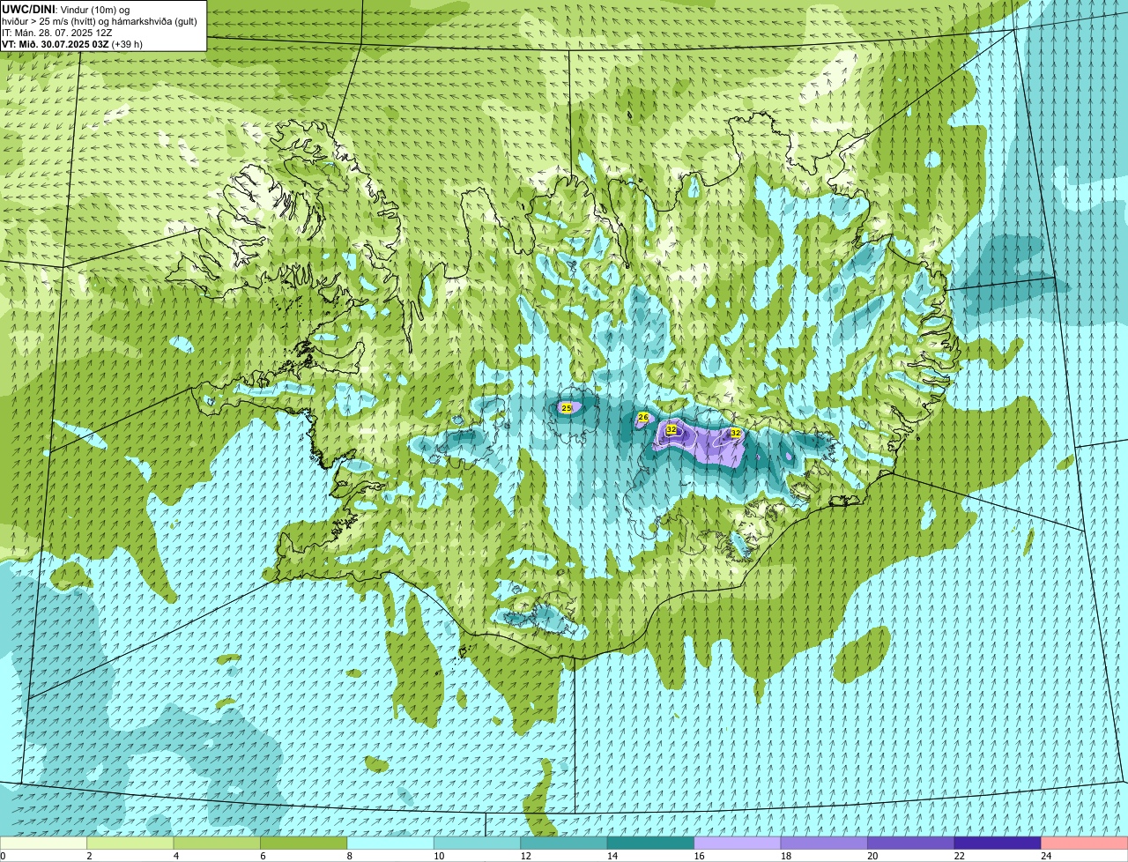
Task: Click the legend value '16'
Action: 699,856
